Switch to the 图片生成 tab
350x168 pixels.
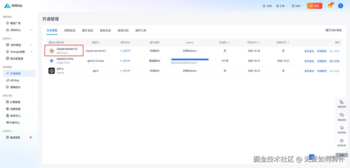click(87, 30)
